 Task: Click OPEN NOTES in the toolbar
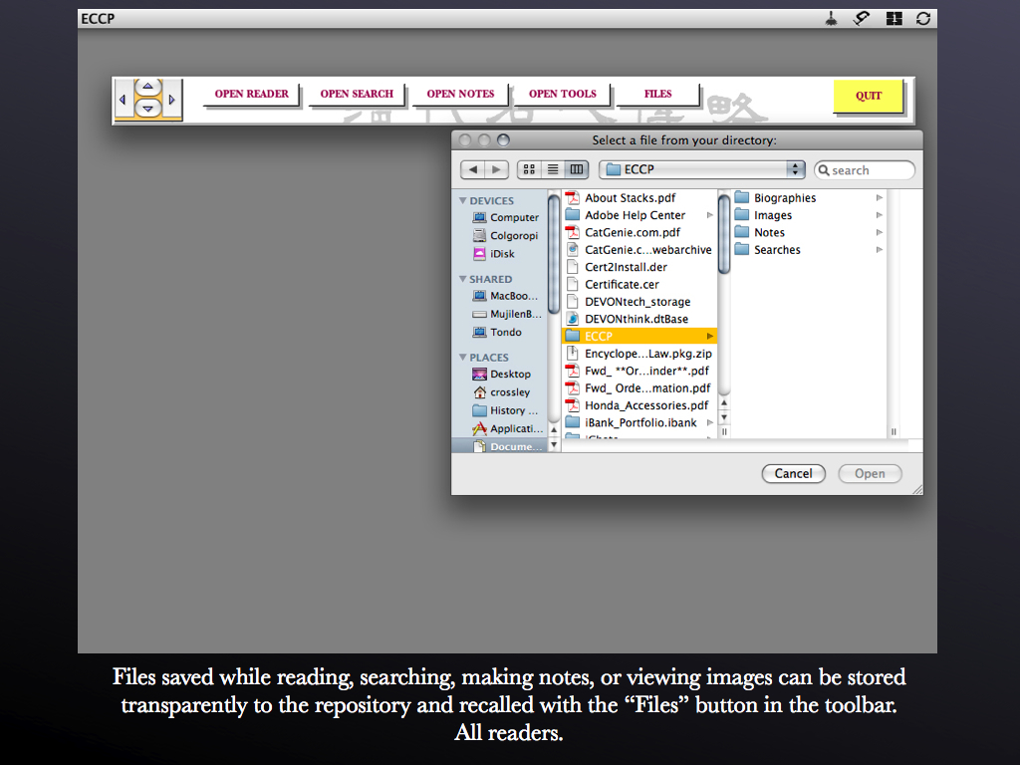460,94
